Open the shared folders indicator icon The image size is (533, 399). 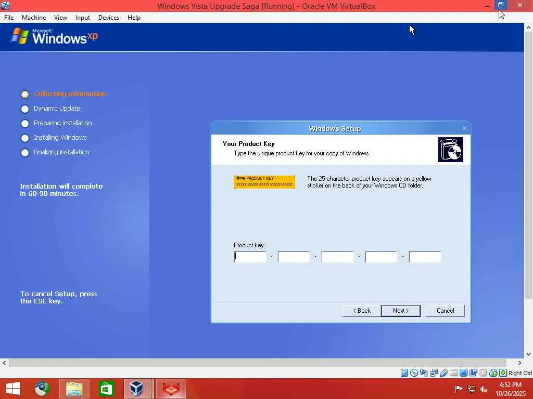[453, 373]
